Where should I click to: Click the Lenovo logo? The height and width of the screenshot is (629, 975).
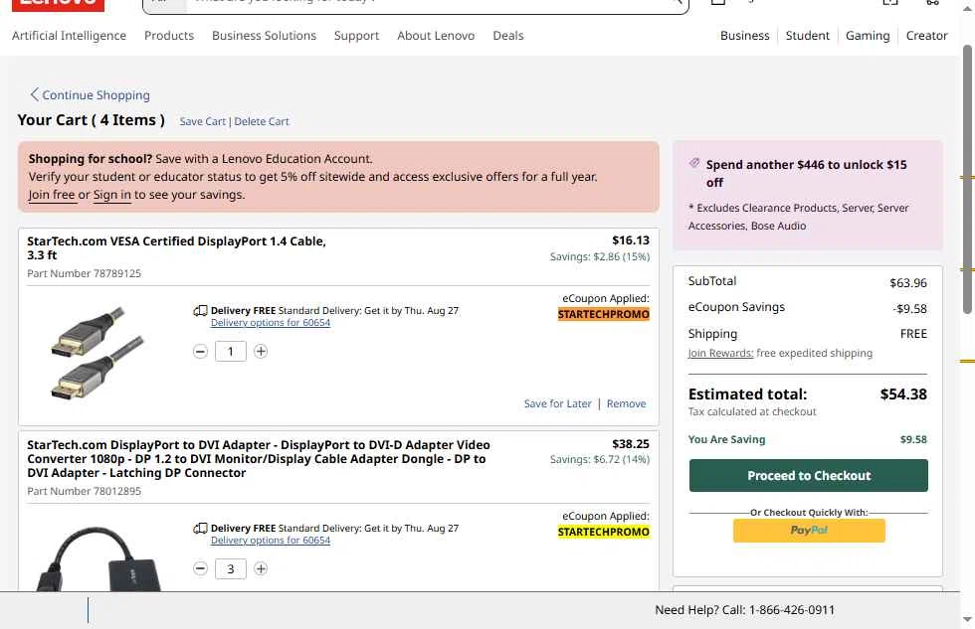[58, 4]
